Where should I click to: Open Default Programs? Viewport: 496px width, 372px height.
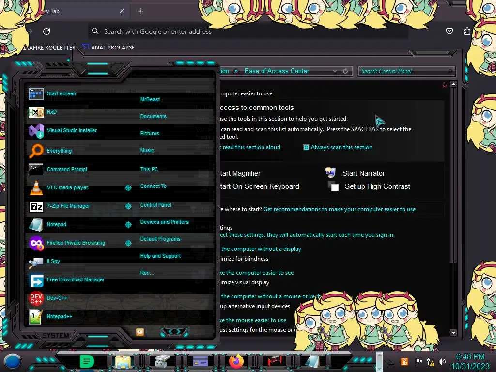point(160,239)
